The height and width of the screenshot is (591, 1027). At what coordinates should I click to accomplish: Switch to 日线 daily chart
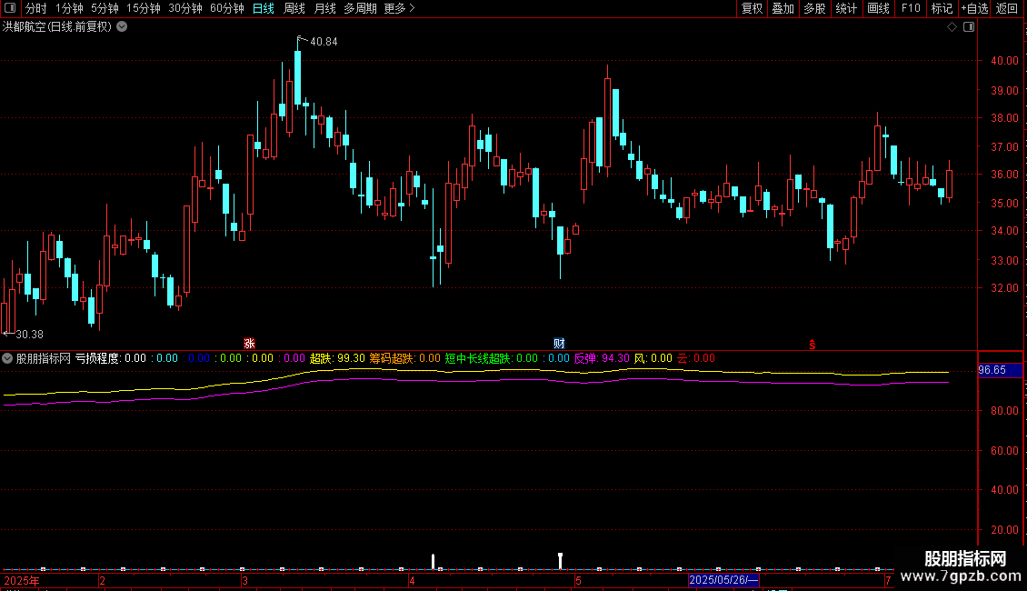pyautogui.click(x=264, y=8)
